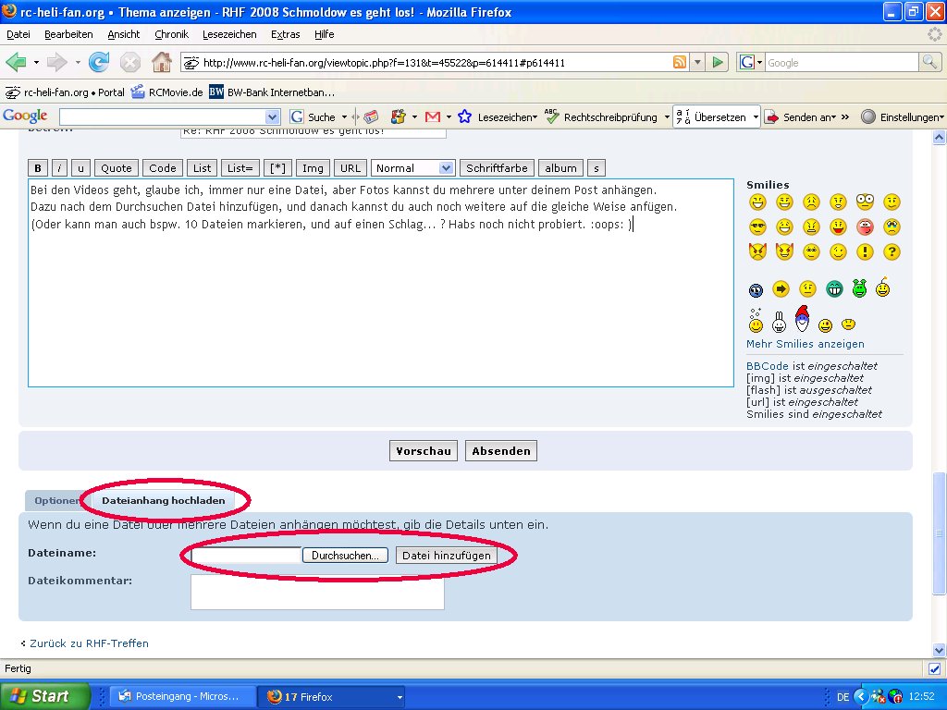The image size is (947, 710).
Task: Insert a Quote BBCode tag
Action: [x=116, y=168]
